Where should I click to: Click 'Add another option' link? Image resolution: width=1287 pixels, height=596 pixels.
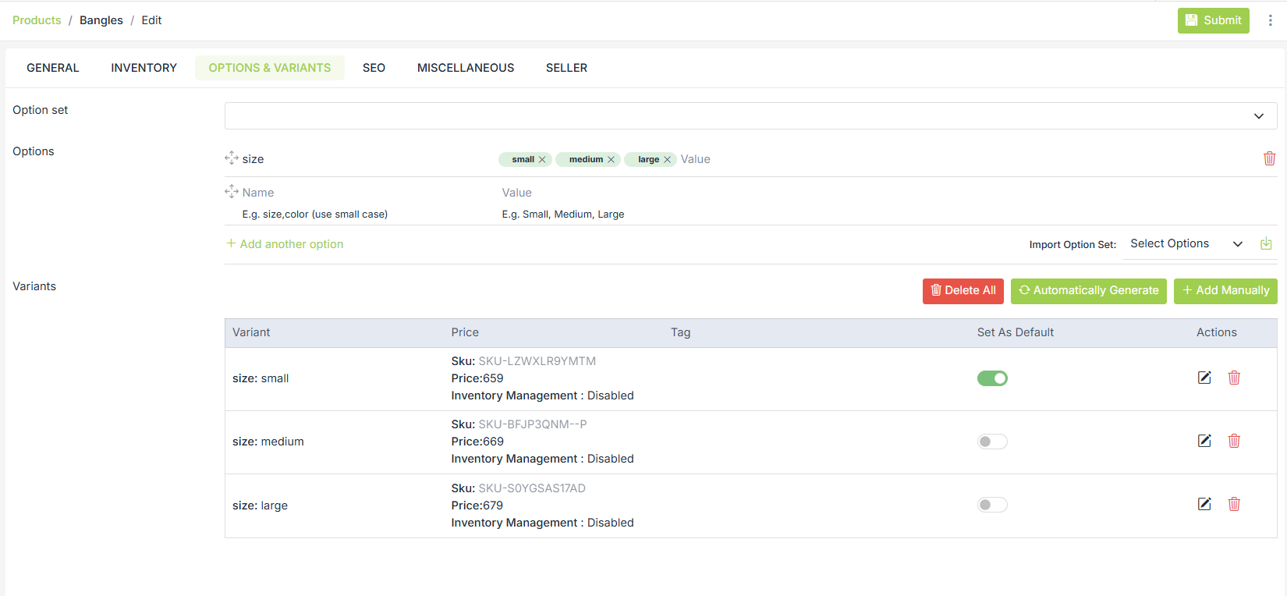[x=291, y=244]
